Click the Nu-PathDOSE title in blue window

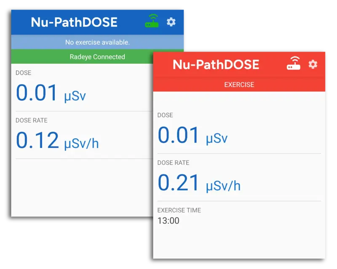[x=74, y=22]
